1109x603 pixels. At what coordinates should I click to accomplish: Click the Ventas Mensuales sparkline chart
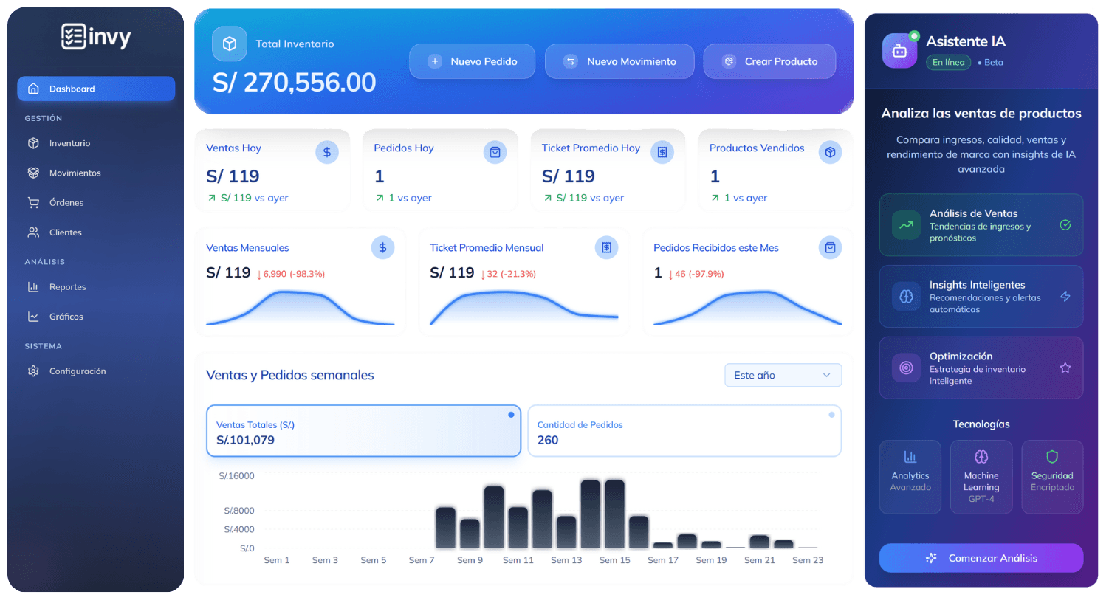tap(301, 308)
